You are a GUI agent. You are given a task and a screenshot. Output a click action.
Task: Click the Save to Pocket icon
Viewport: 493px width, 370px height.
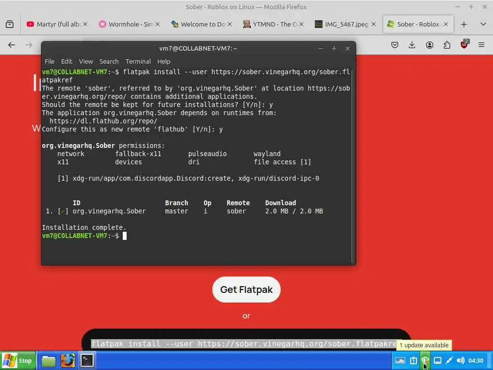point(395,45)
